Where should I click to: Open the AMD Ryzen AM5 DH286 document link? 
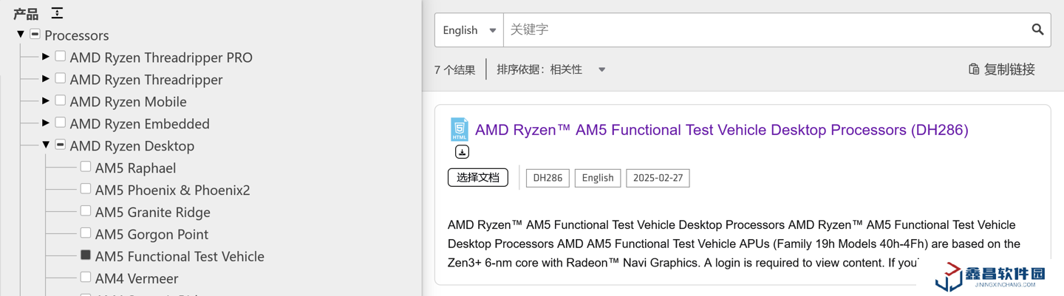[x=721, y=130]
